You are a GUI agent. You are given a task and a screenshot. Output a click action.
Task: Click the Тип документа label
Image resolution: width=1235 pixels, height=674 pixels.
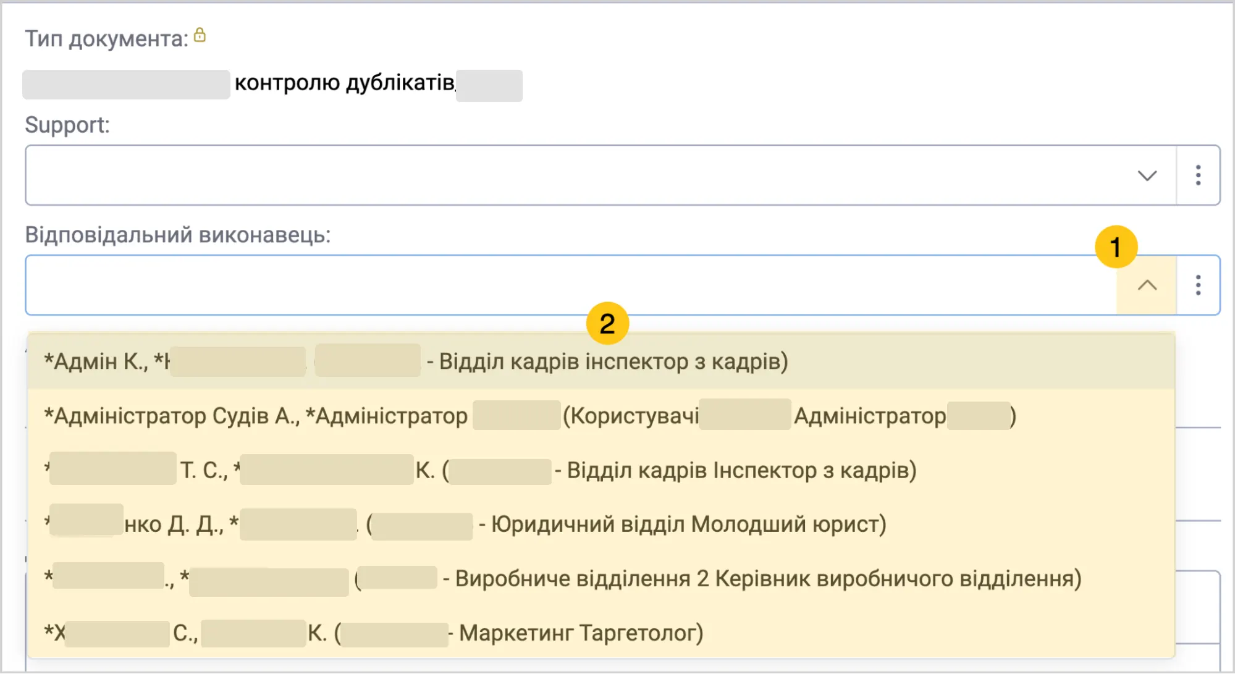106,39
